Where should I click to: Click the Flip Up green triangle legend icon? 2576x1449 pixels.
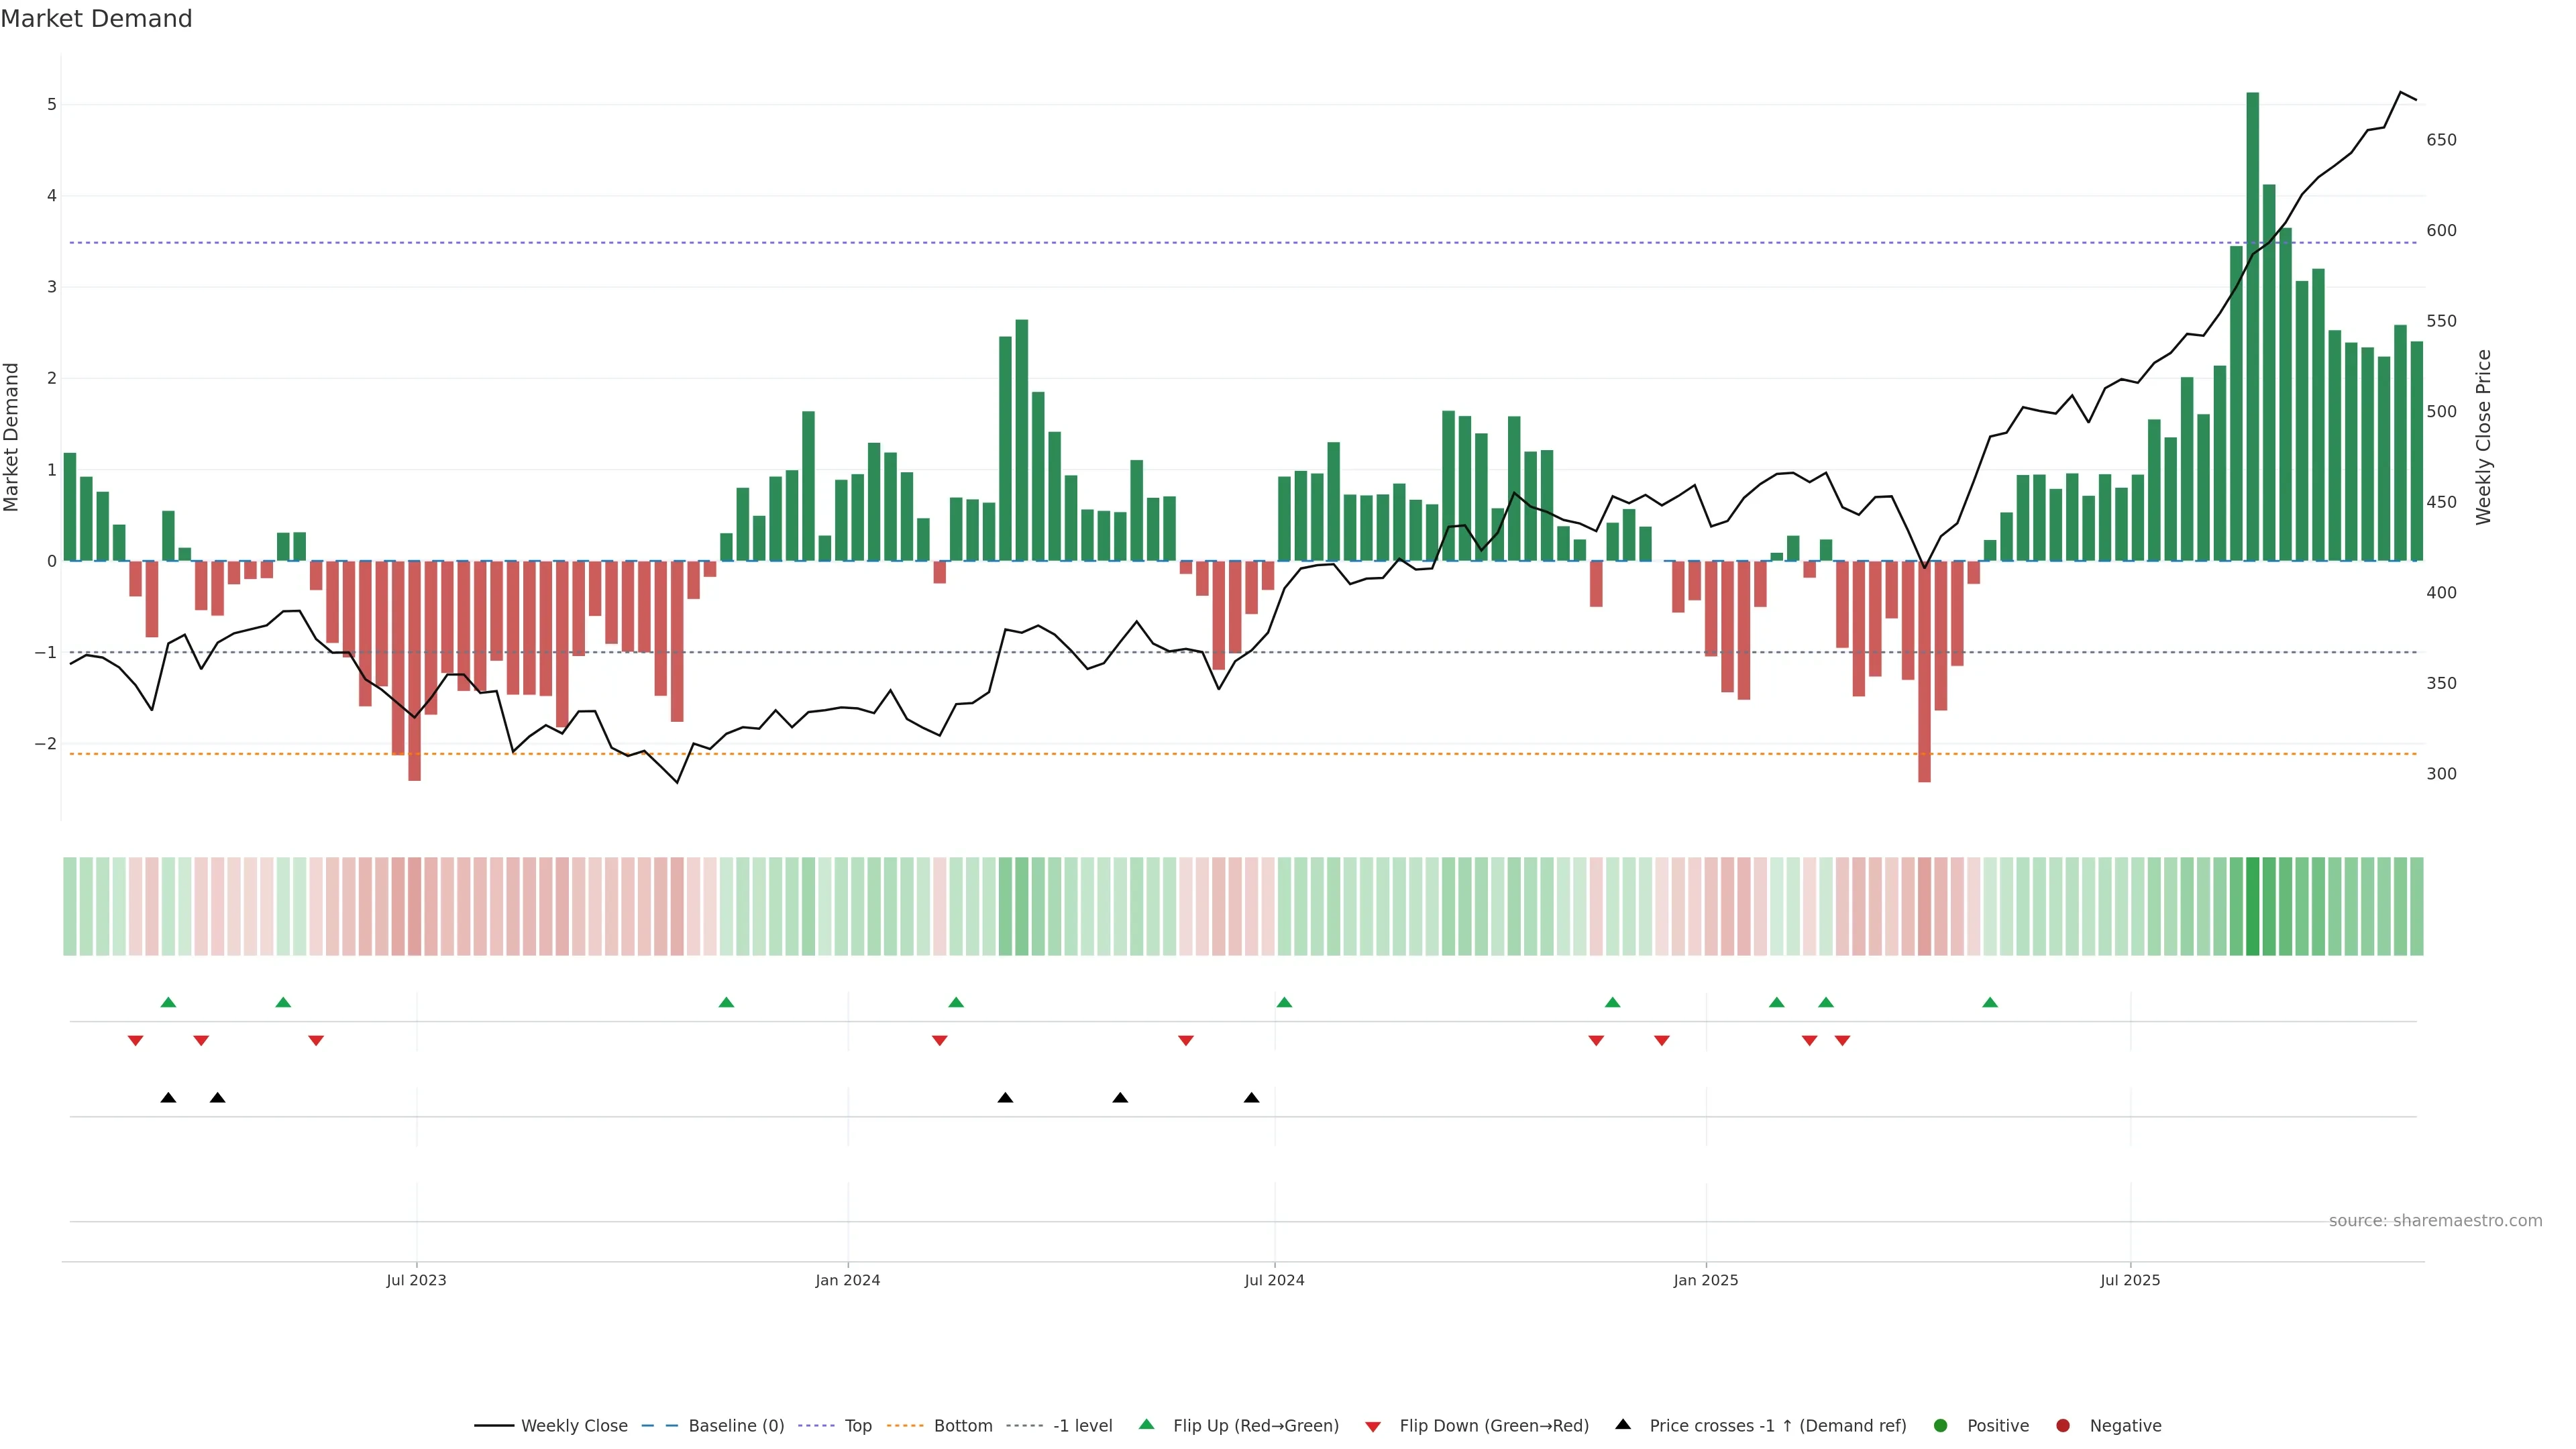point(1147,1425)
